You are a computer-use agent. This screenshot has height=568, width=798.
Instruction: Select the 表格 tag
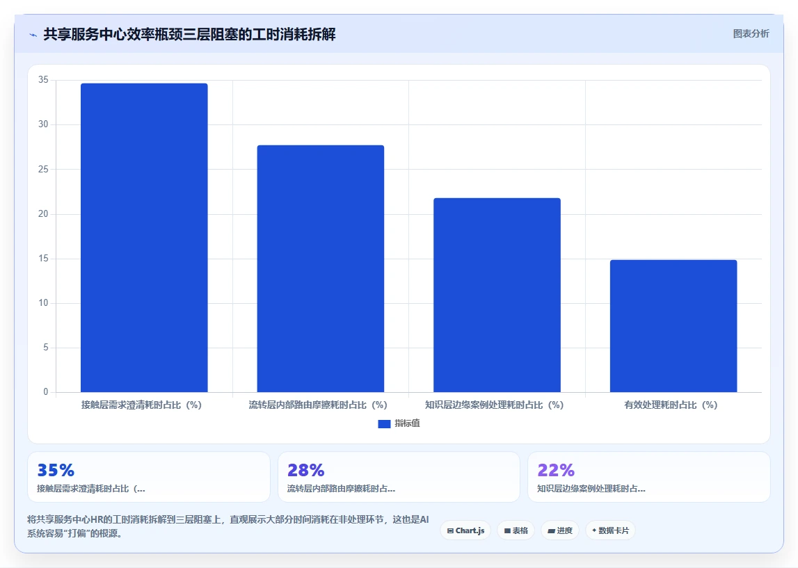pos(516,530)
